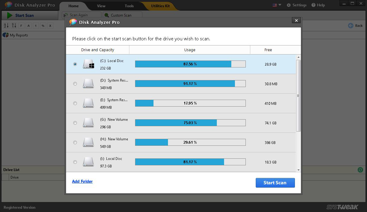Click the Drive and Capacity column header
Screen dimensions: 367x212
pos(98,50)
